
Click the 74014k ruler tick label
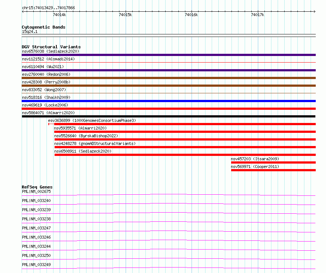pyautogui.click(x=59, y=15)
